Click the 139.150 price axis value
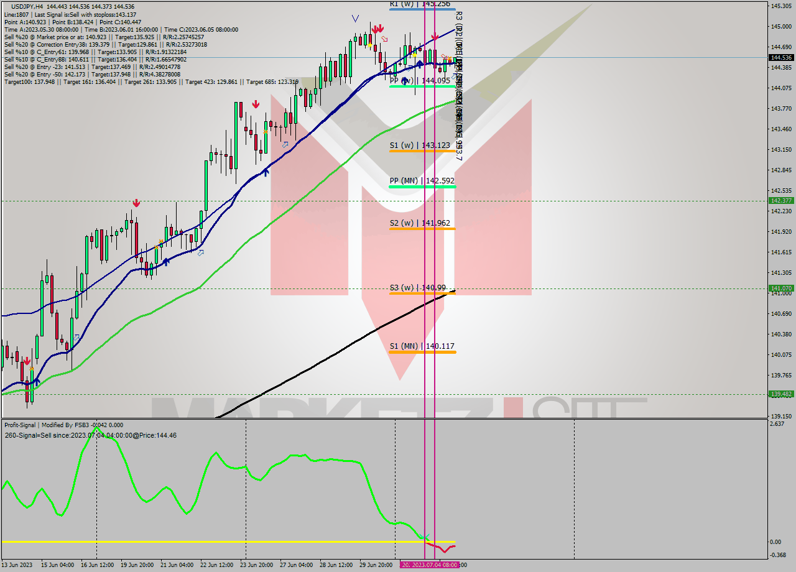 (x=780, y=417)
